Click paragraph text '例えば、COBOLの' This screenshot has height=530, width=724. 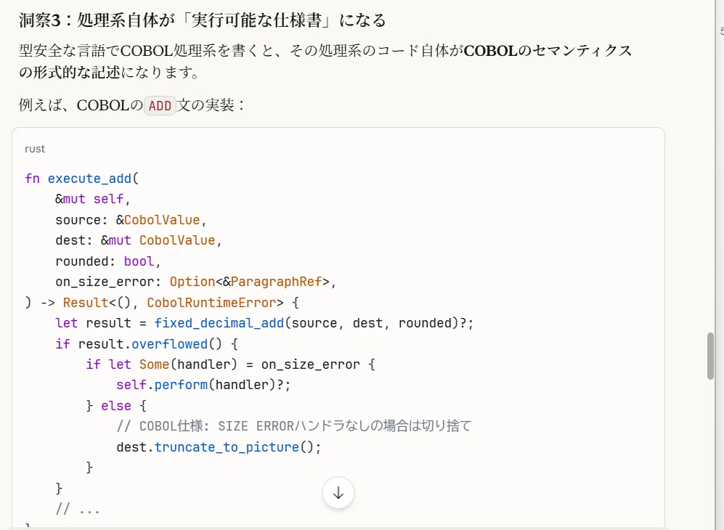click(81, 105)
